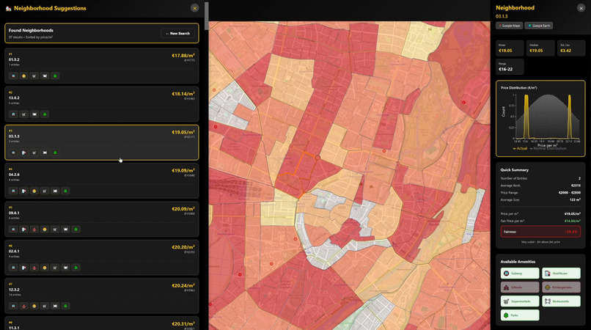
Task: Click the Actual series in chart legend
Action: 520,149
